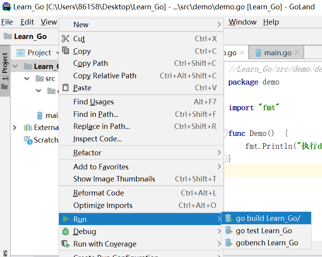Open the Debug submenu arrow
Screen dimensions: 322x257
(x=219, y=231)
